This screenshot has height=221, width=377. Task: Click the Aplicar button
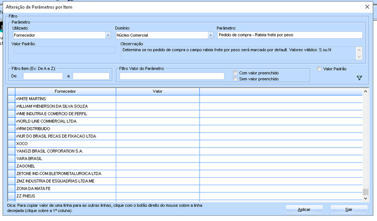point(304,210)
